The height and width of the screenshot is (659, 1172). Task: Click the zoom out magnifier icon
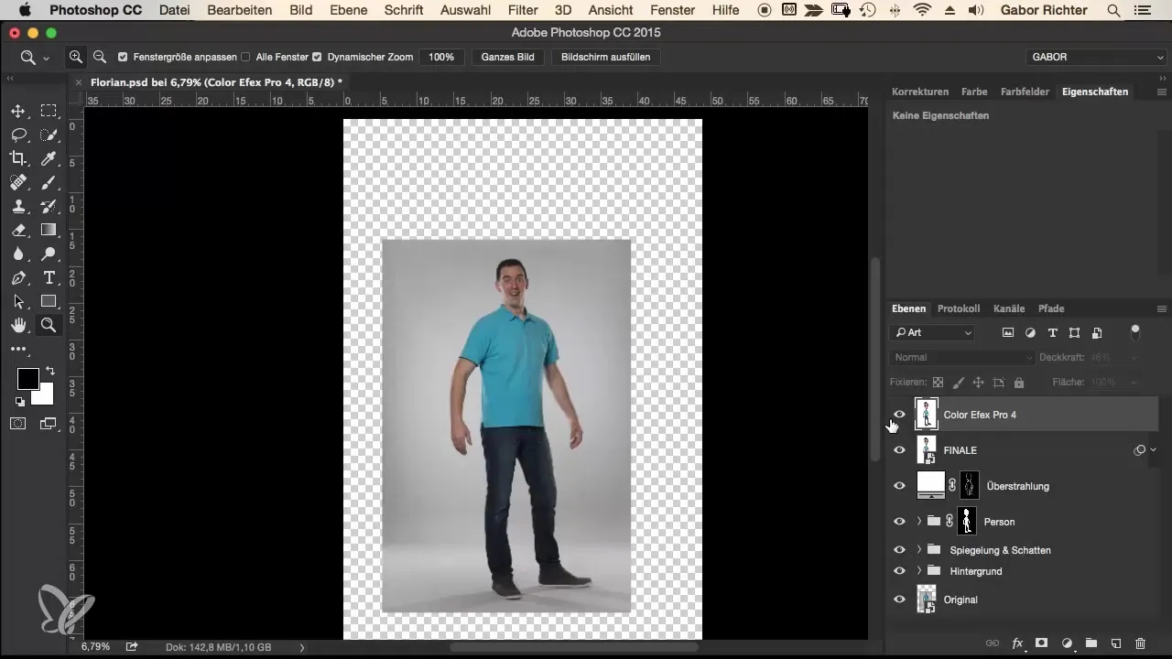[99, 57]
